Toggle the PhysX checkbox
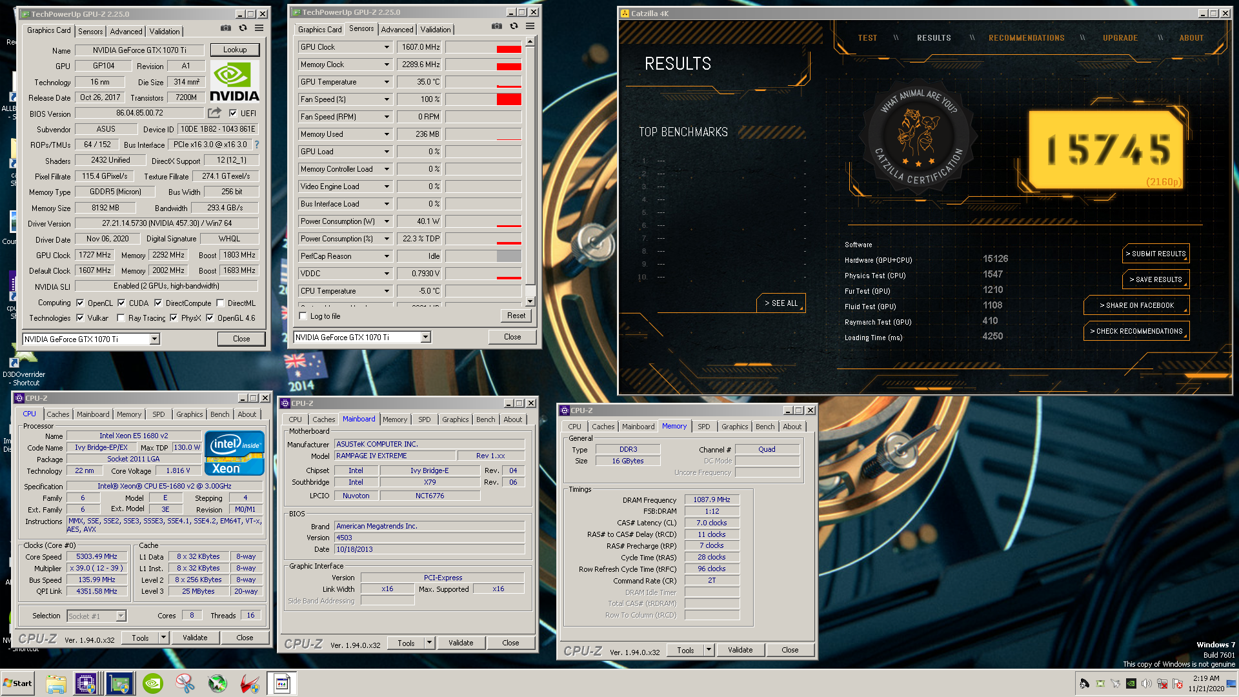1239x697 pixels. click(174, 318)
